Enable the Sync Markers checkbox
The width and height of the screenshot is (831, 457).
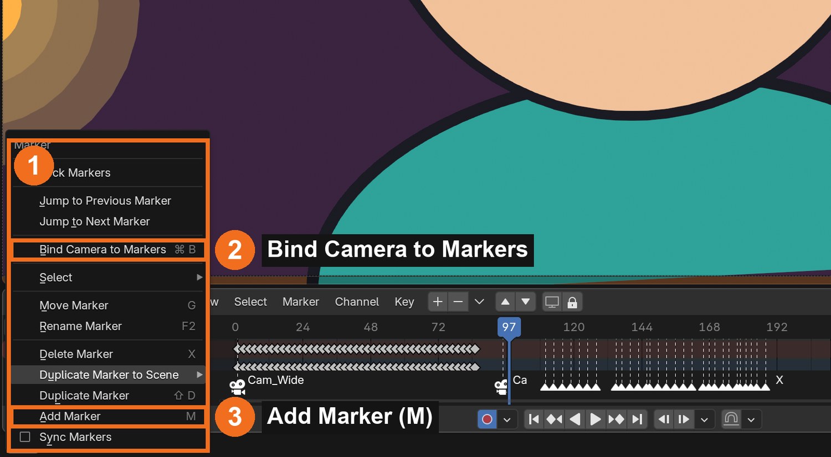click(x=25, y=437)
